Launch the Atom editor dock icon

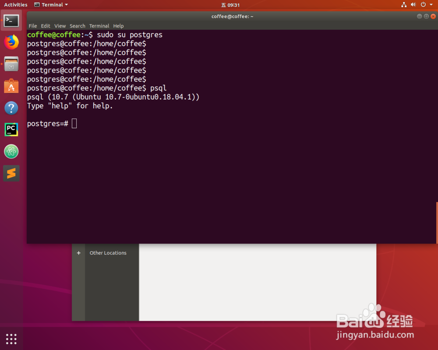click(x=11, y=151)
